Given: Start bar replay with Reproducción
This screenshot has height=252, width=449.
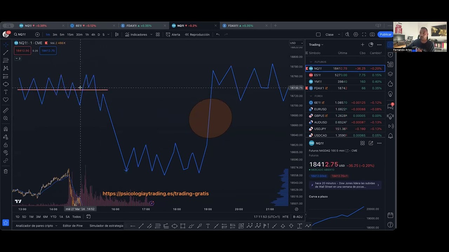Looking at the screenshot, I should coord(197,35).
